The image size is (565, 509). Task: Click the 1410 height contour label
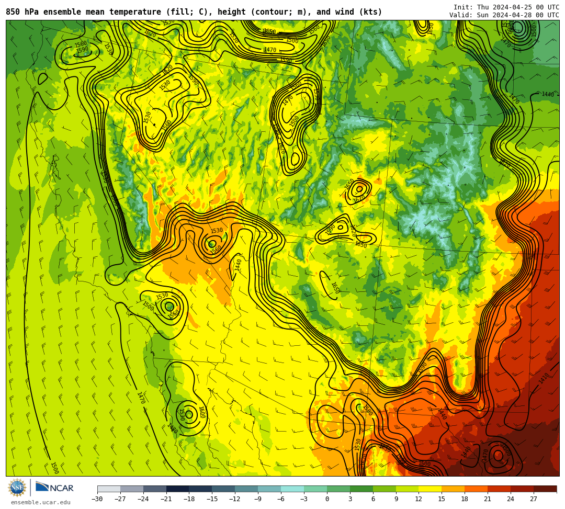(x=544, y=378)
